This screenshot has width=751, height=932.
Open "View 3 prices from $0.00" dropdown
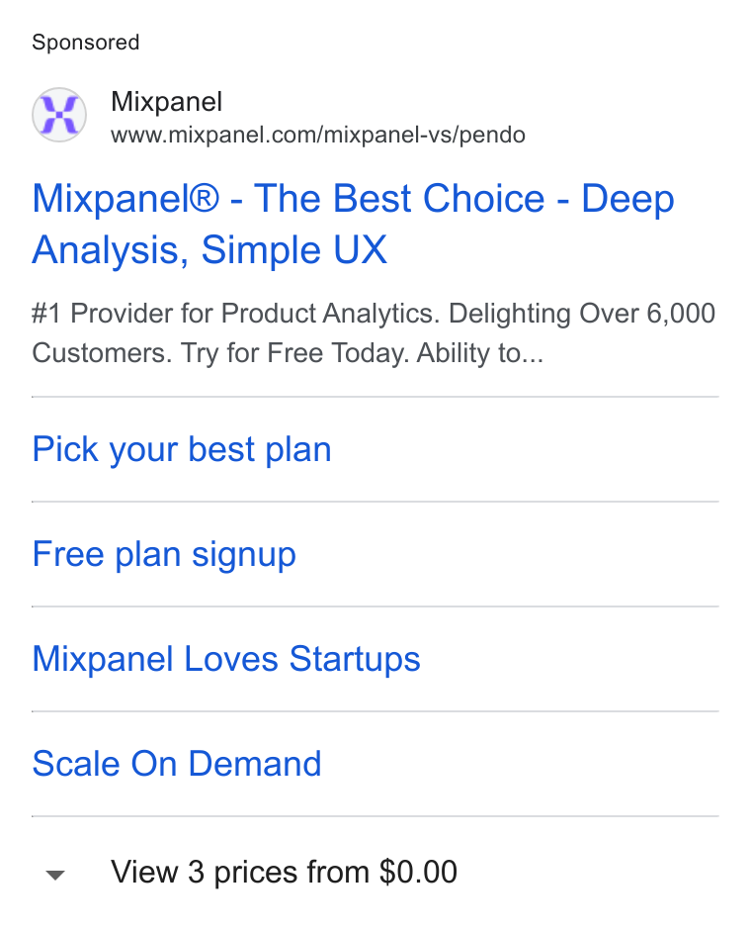(284, 873)
